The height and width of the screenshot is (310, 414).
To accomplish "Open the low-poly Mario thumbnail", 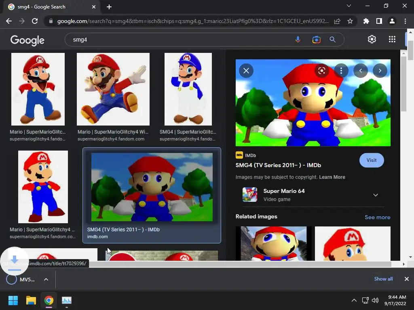I will (43, 187).
